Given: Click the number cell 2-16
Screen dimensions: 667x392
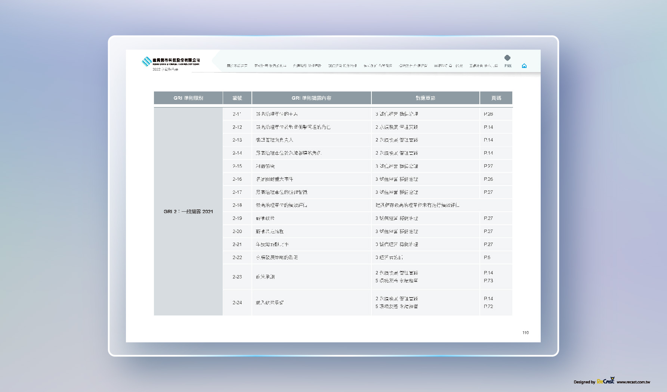Looking at the screenshot, I should tap(237, 179).
